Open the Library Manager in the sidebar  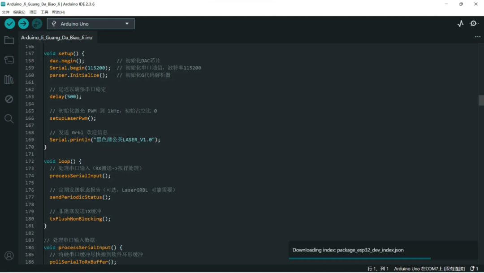[x=9, y=79]
